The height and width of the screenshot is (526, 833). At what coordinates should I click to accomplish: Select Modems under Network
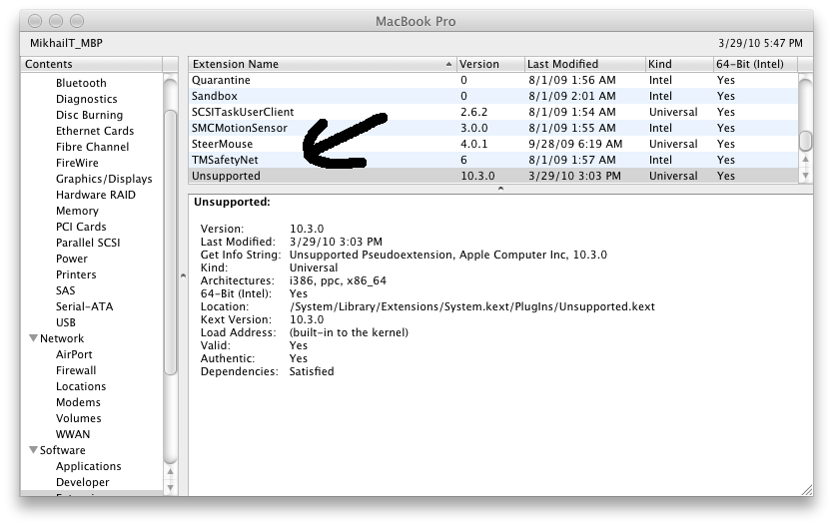(x=78, y=402)
